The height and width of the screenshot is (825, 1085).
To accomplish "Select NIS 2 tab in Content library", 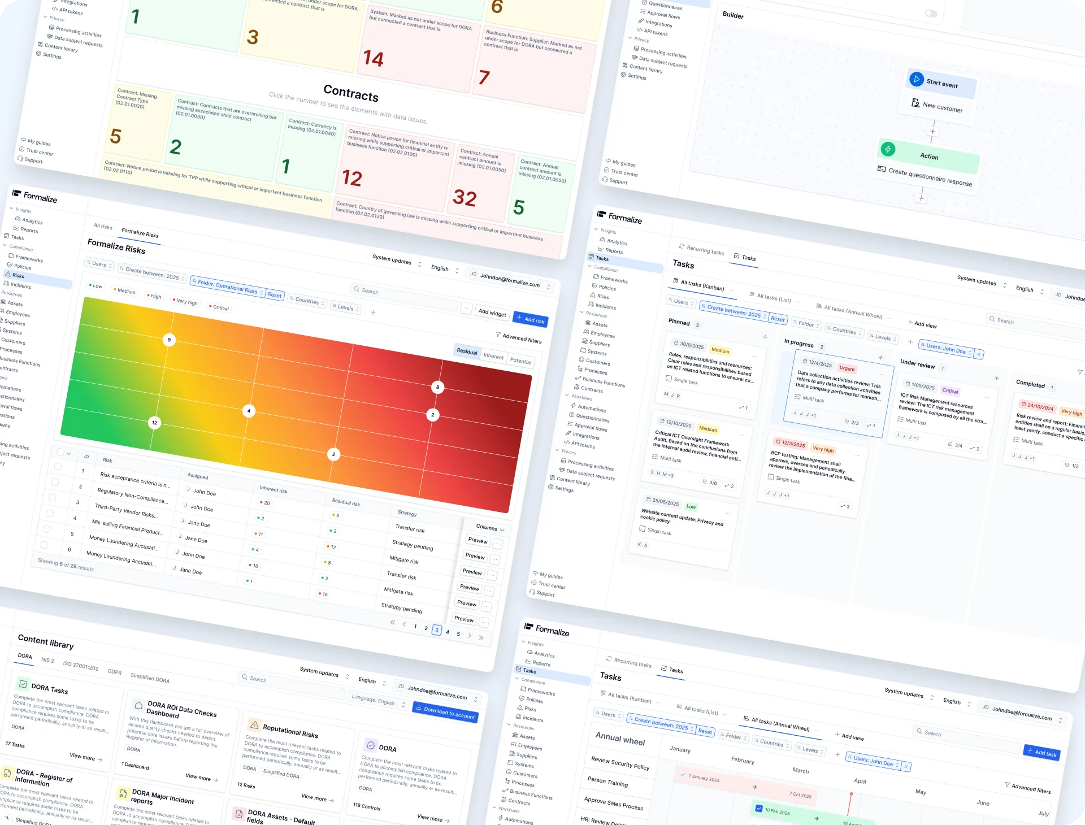I will point(47,659).
